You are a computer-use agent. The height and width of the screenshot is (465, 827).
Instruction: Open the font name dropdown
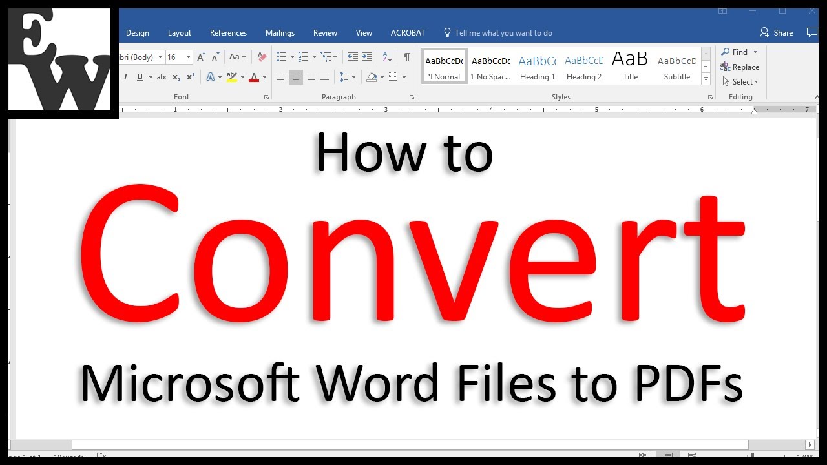(x=160, y=57)
